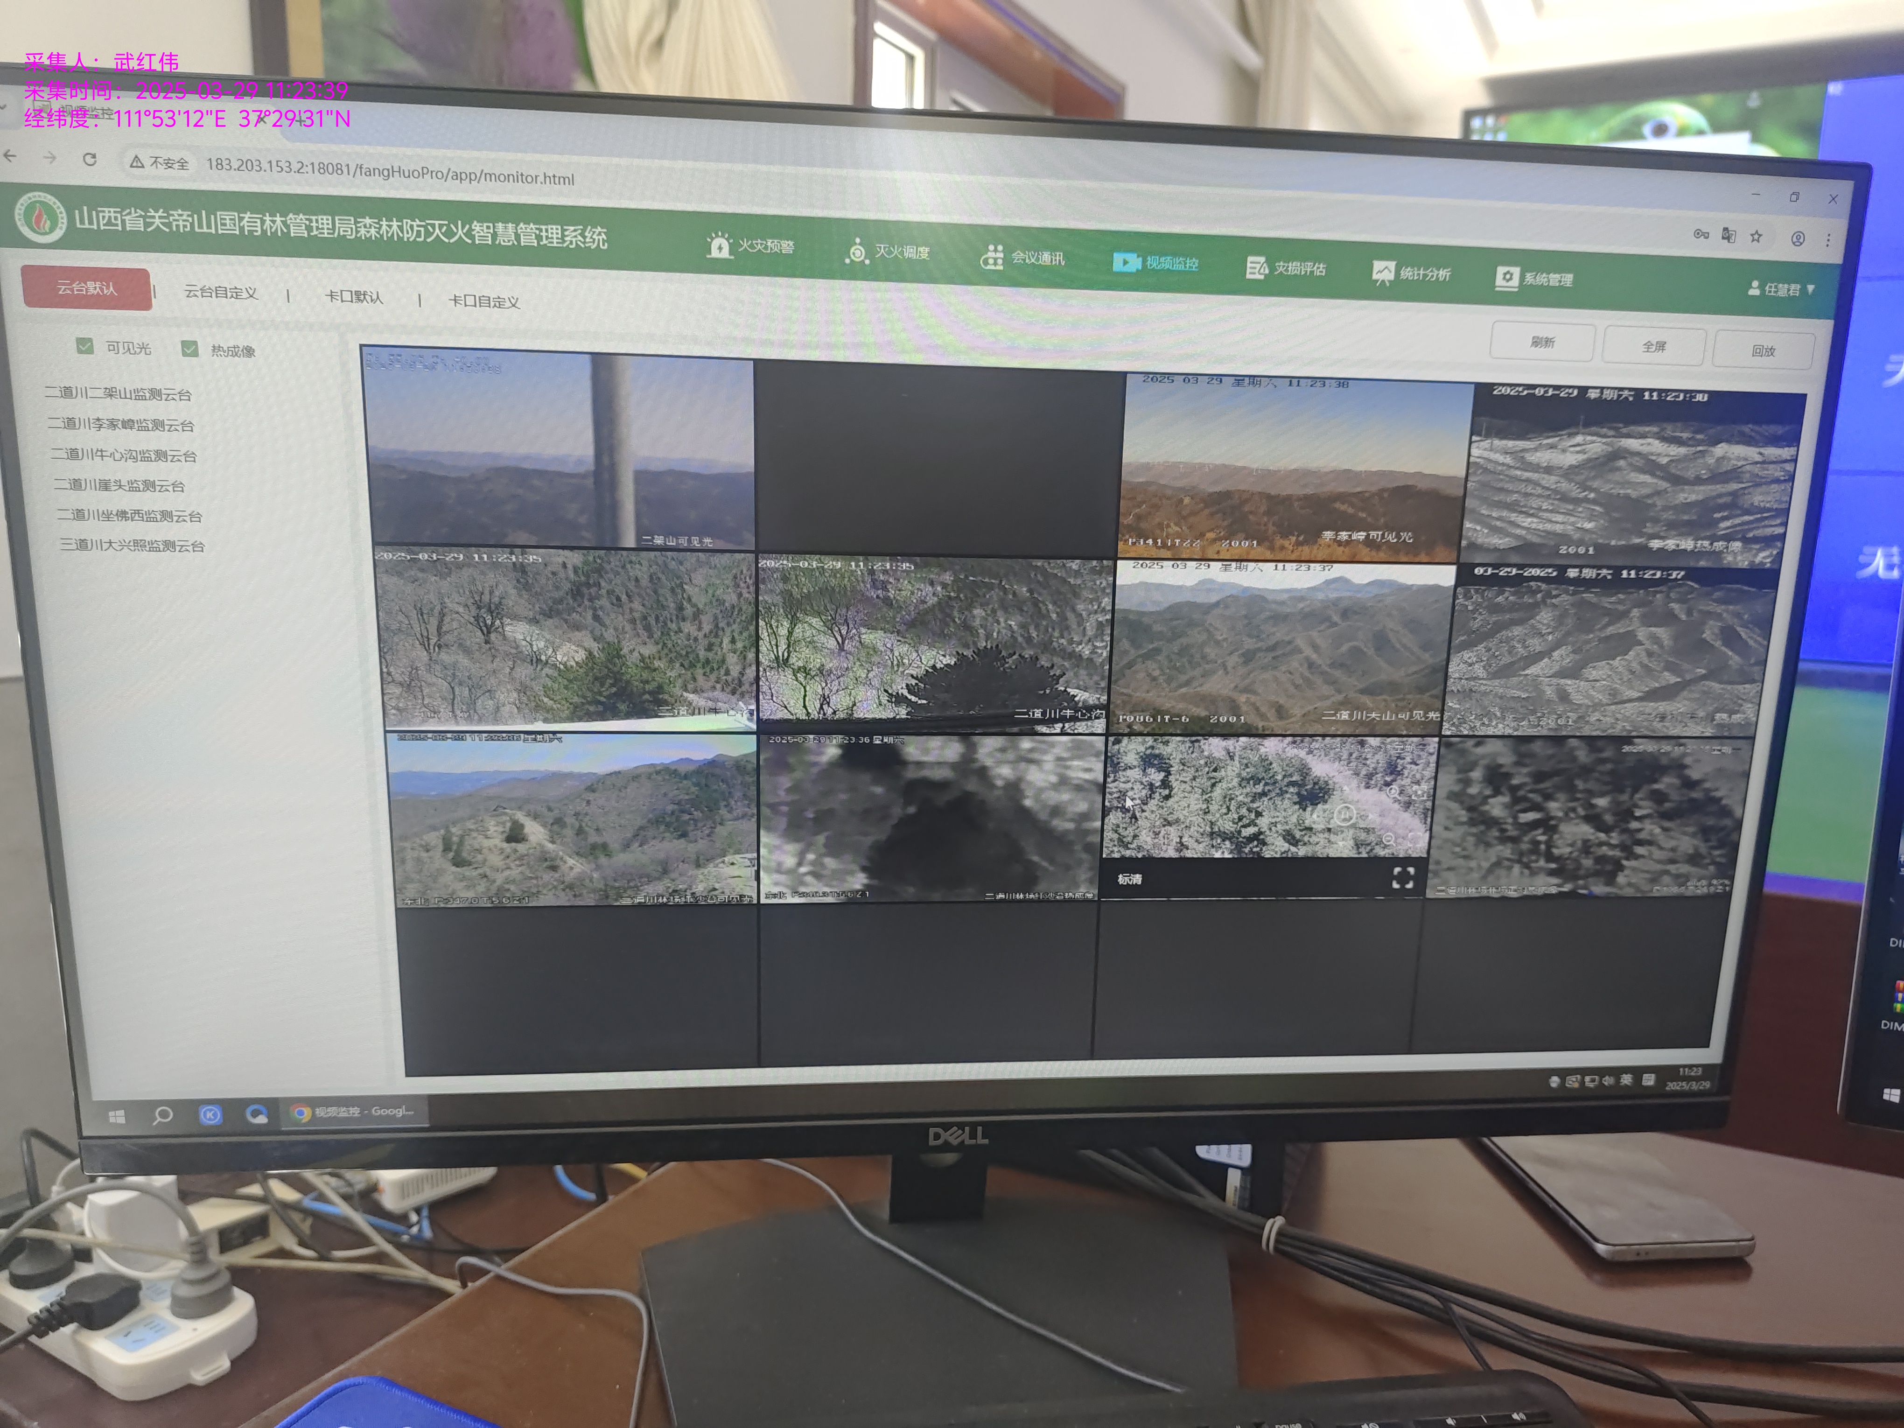Click the 刷新 refresh button
Screen dimensions: 1904x1428
point(1541,343)
